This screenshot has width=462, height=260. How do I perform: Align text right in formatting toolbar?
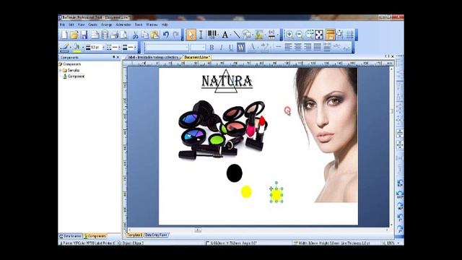[x=308, y=47]
